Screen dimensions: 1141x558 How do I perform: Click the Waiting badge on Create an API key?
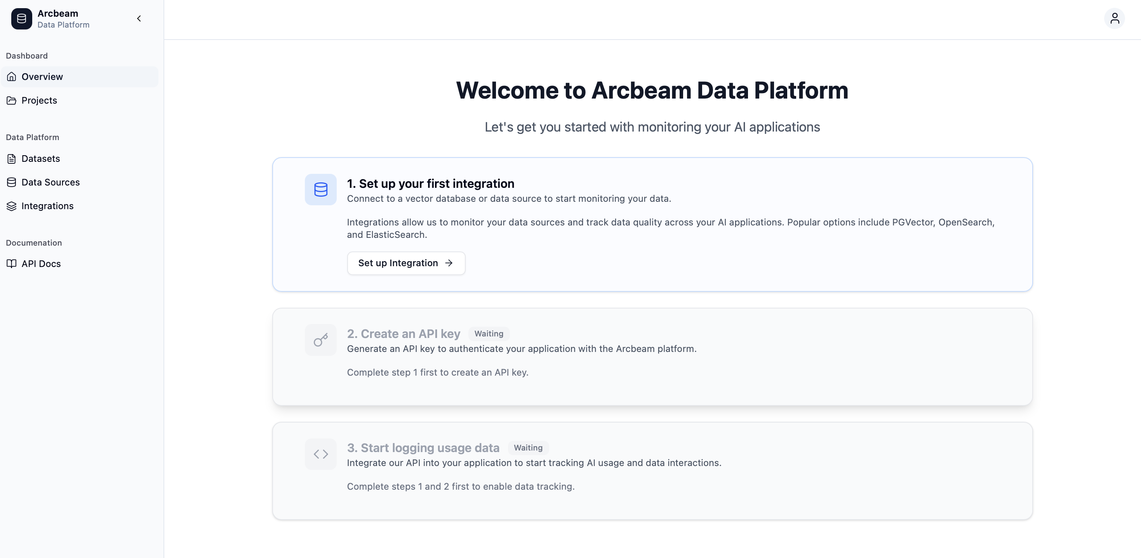(x=488, y=334)
